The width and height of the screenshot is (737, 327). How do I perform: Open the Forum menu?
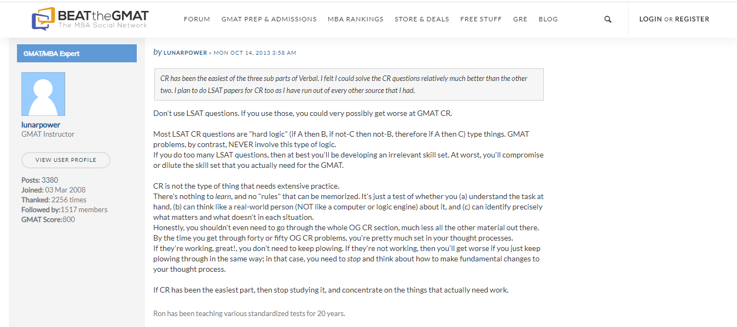pos(197,19)
